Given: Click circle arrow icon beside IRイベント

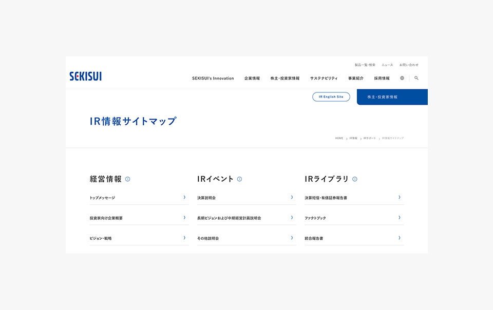Looking at the screenshot, I should pyautogui.click(x=240, y=179).
